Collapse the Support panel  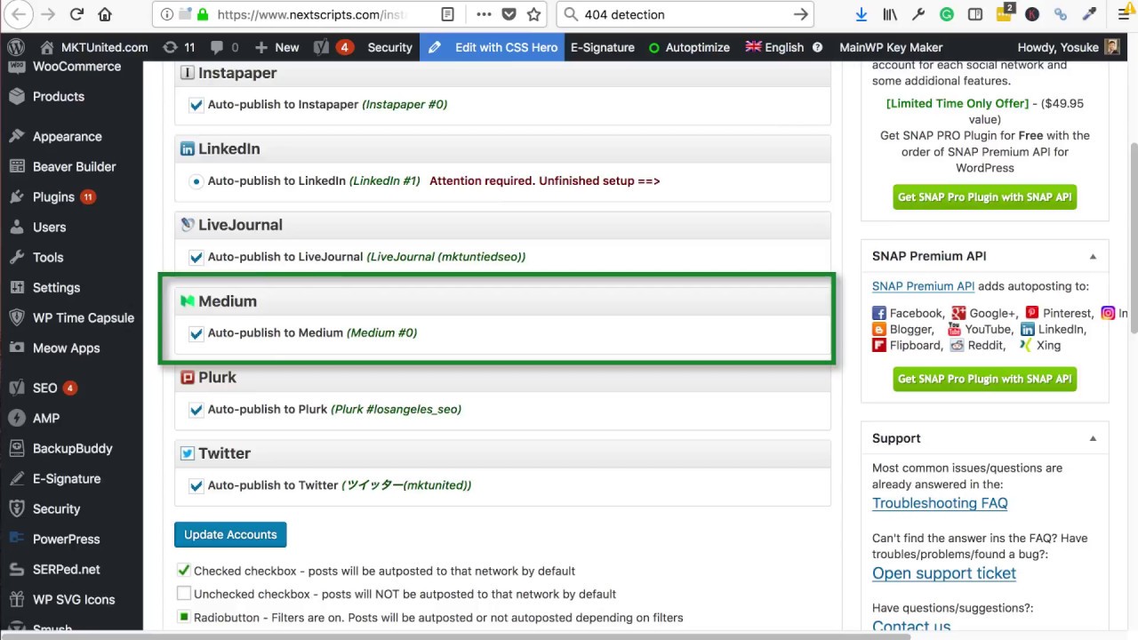point(1093,438)
